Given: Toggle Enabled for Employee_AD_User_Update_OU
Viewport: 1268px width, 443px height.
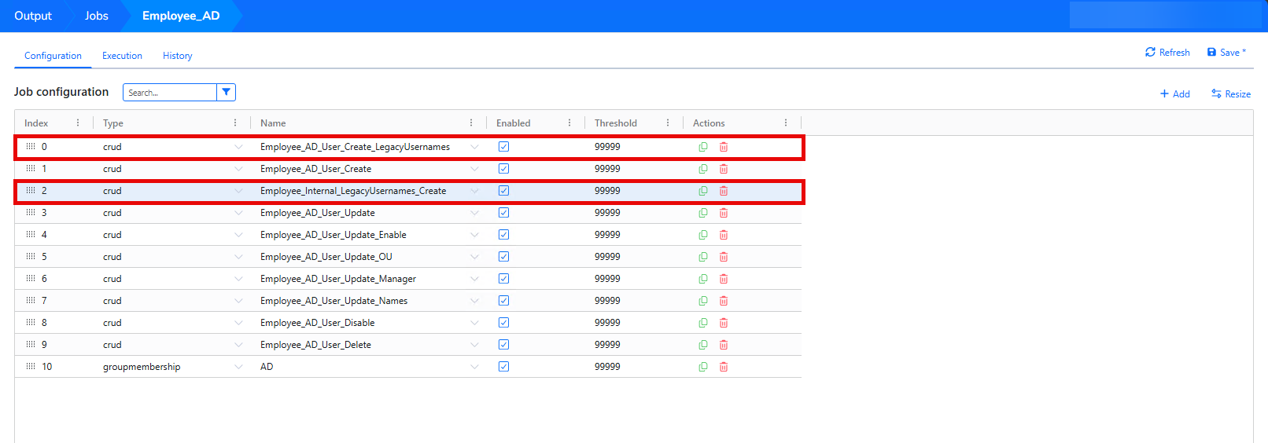Looking at the screenshot, I should coord(503,257).
